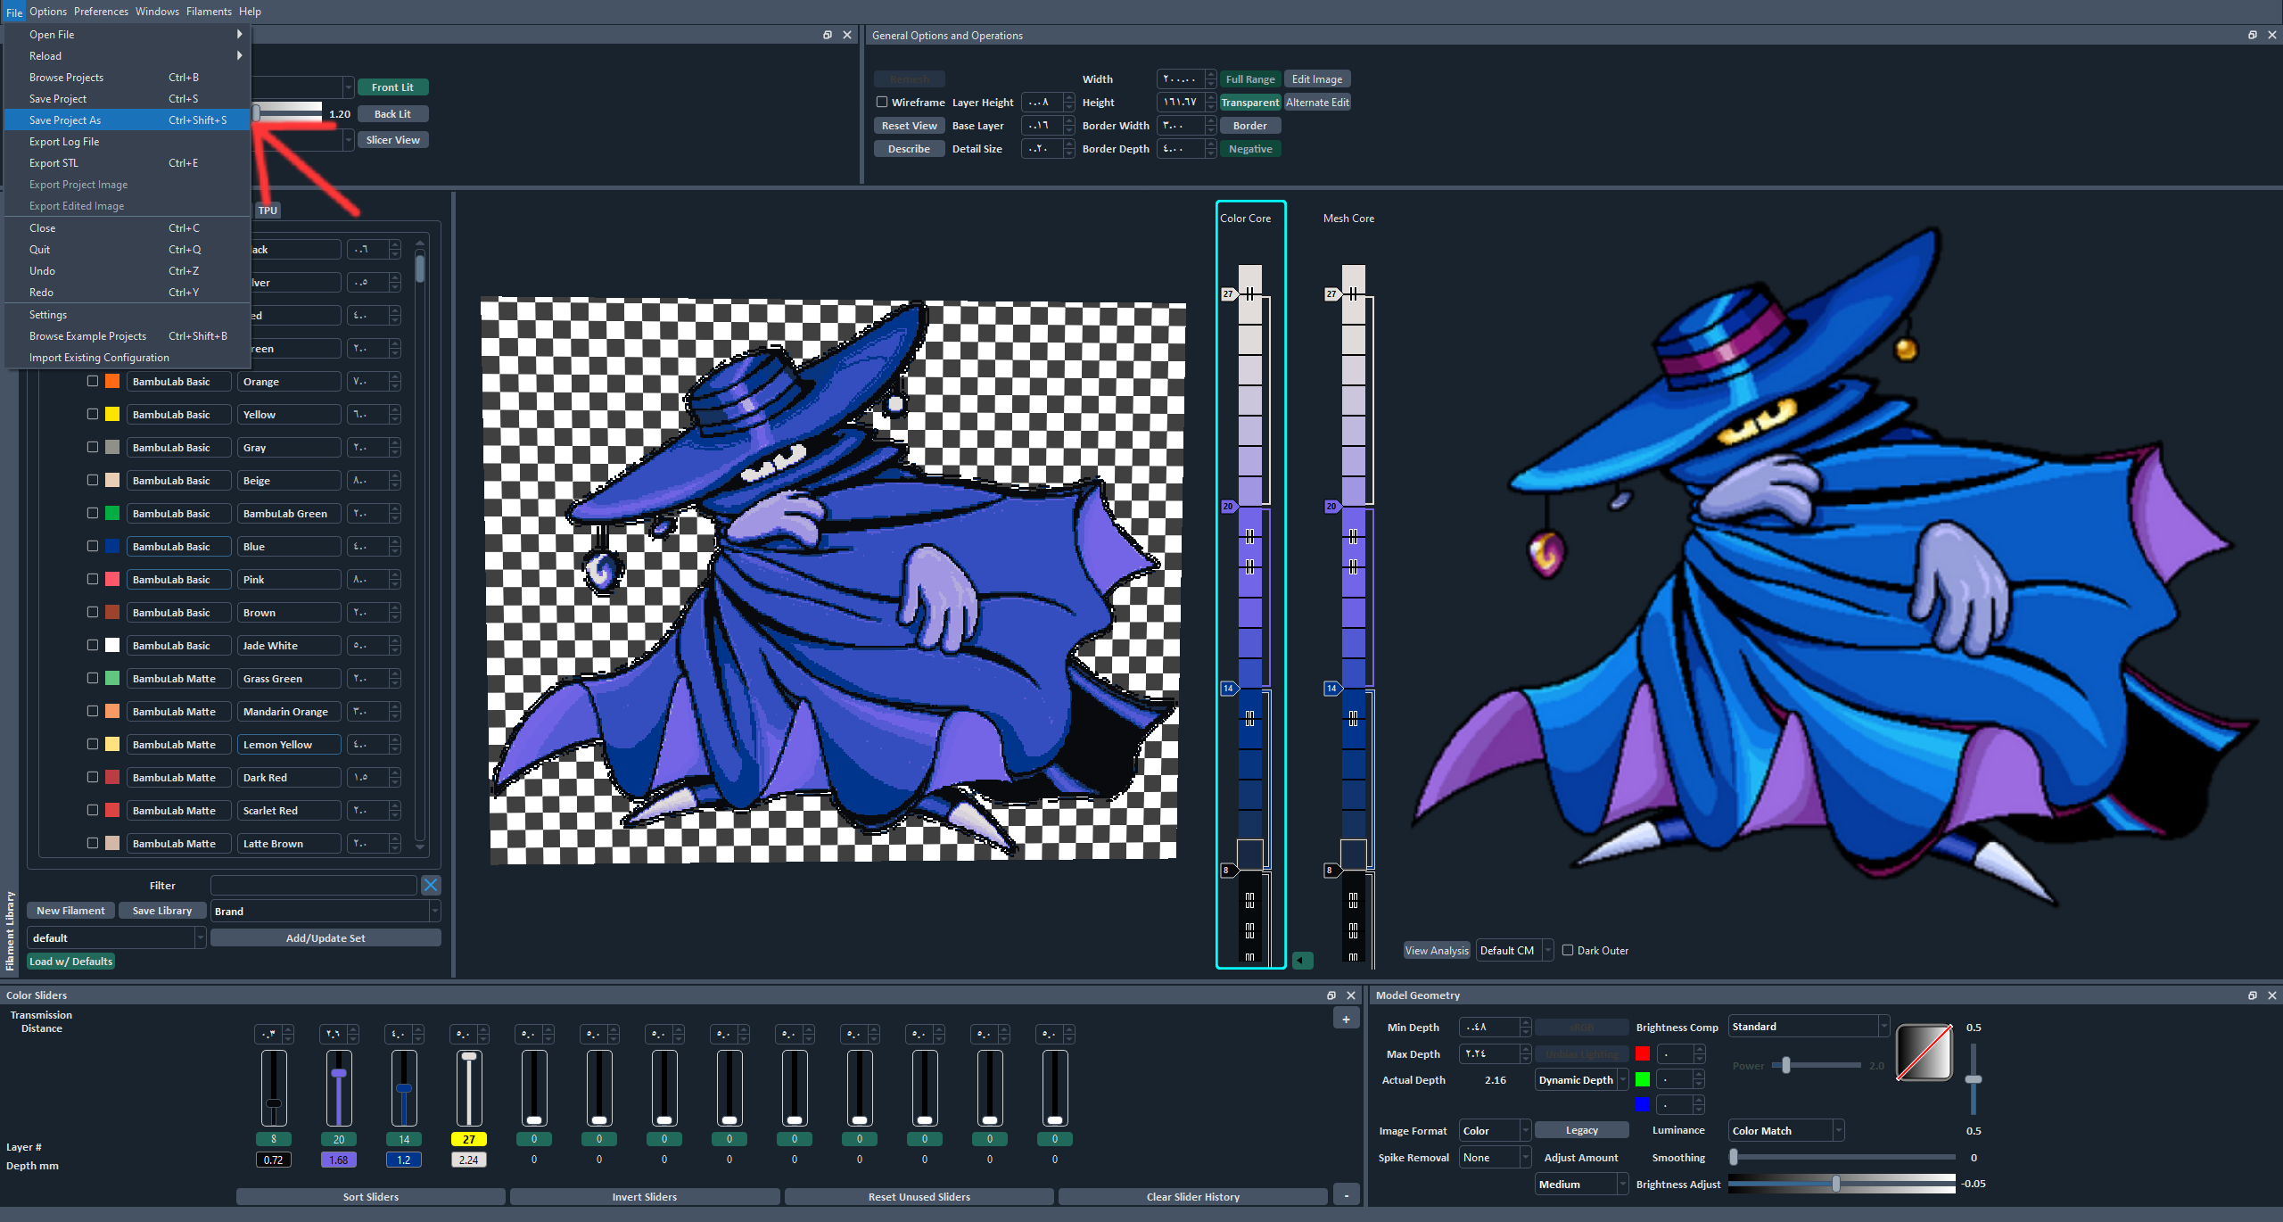2283x1222 pixels.
Task: Click the plus button to add a color slider
Action: click(x=1346, y=1019)
